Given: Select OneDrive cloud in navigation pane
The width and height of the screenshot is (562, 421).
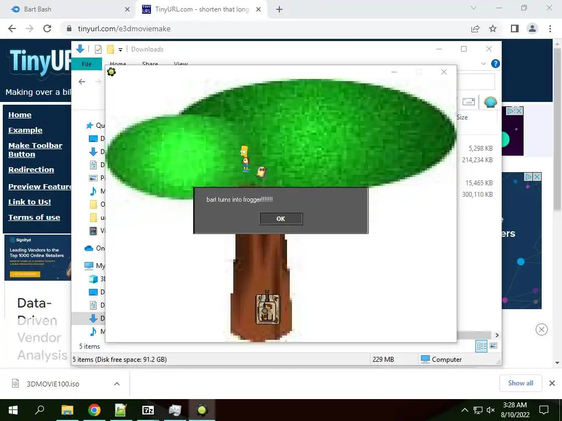Looking at the screenshot, I should click(88, 248).
